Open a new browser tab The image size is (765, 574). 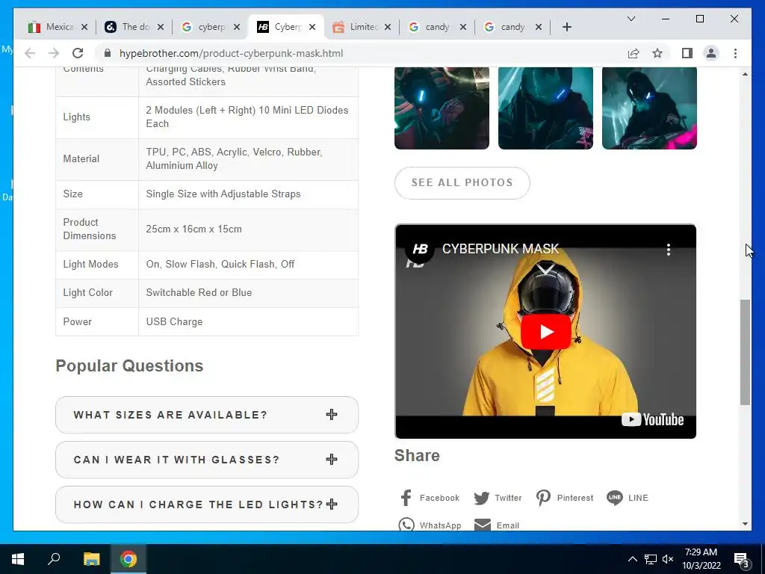[x=566, y=27]
